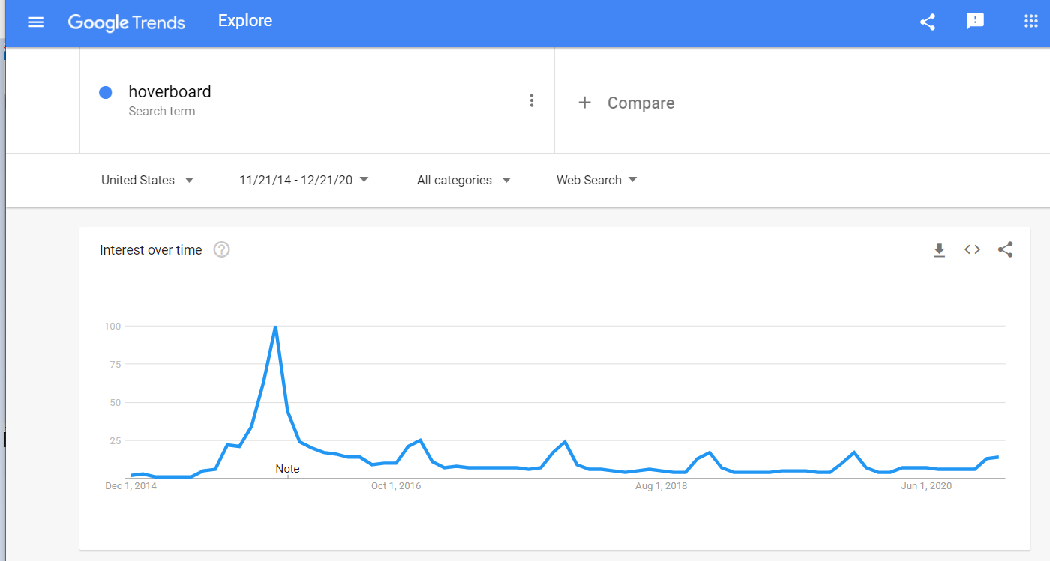Share the Interest over time chart

(1006, 250)
